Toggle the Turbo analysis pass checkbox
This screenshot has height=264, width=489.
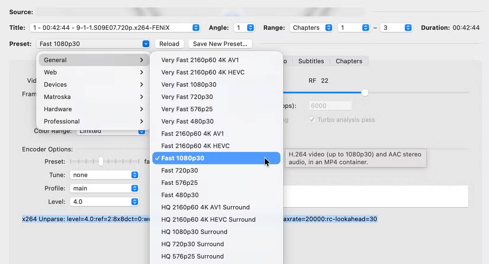click(312, 120)
